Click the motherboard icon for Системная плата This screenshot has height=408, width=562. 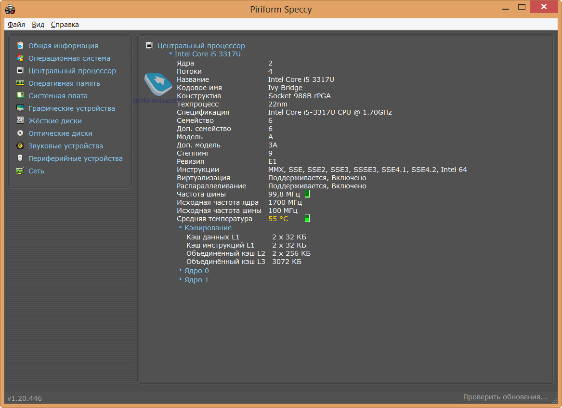20,95
